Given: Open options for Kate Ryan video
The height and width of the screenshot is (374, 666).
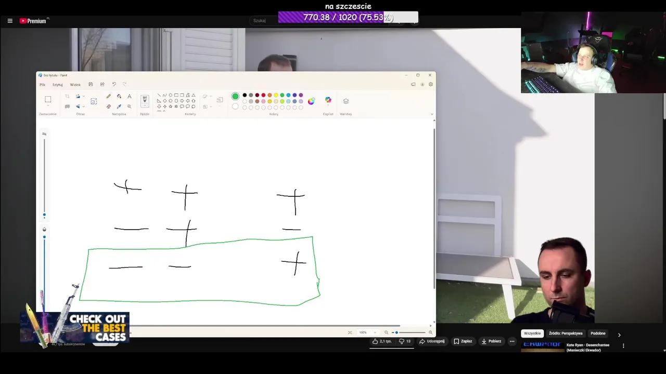Looking at the screenshot, I should (x=623, y=345).
